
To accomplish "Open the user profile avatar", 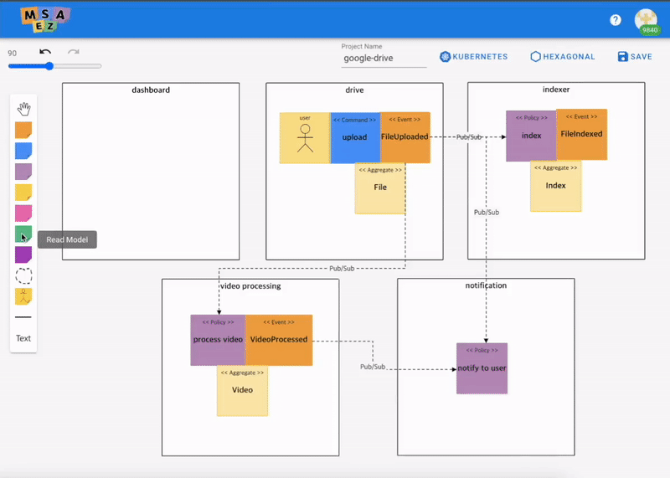I will pyautogui.click(x=646, y=20).
